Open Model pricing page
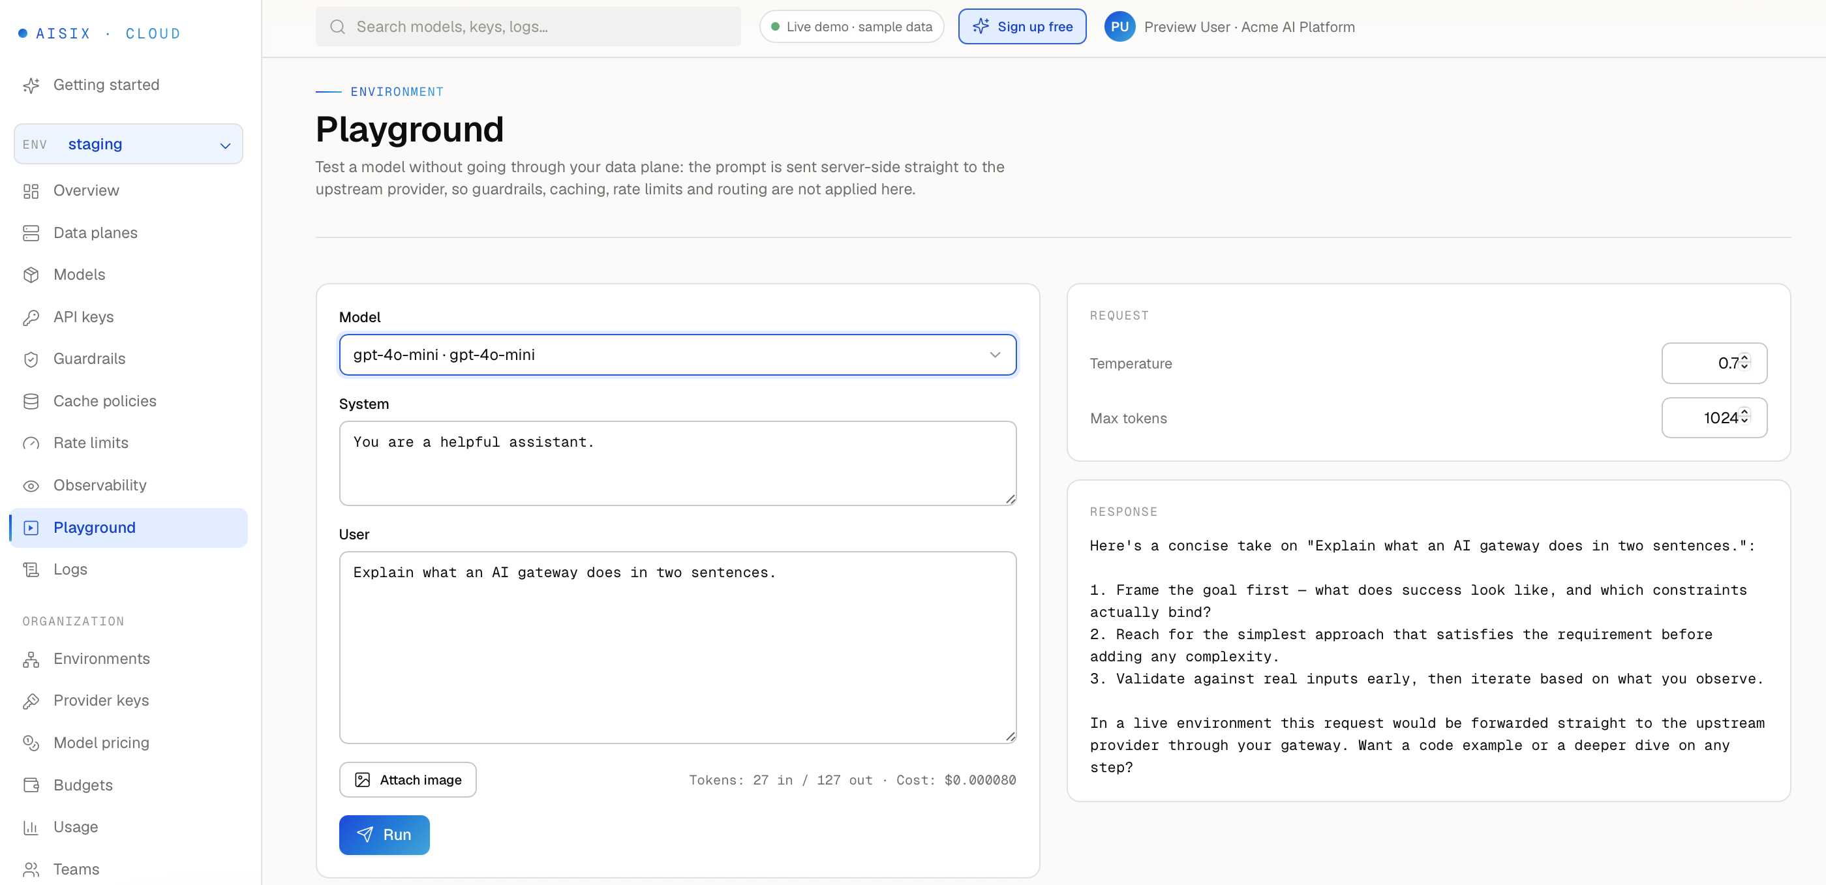 point(129,743)
